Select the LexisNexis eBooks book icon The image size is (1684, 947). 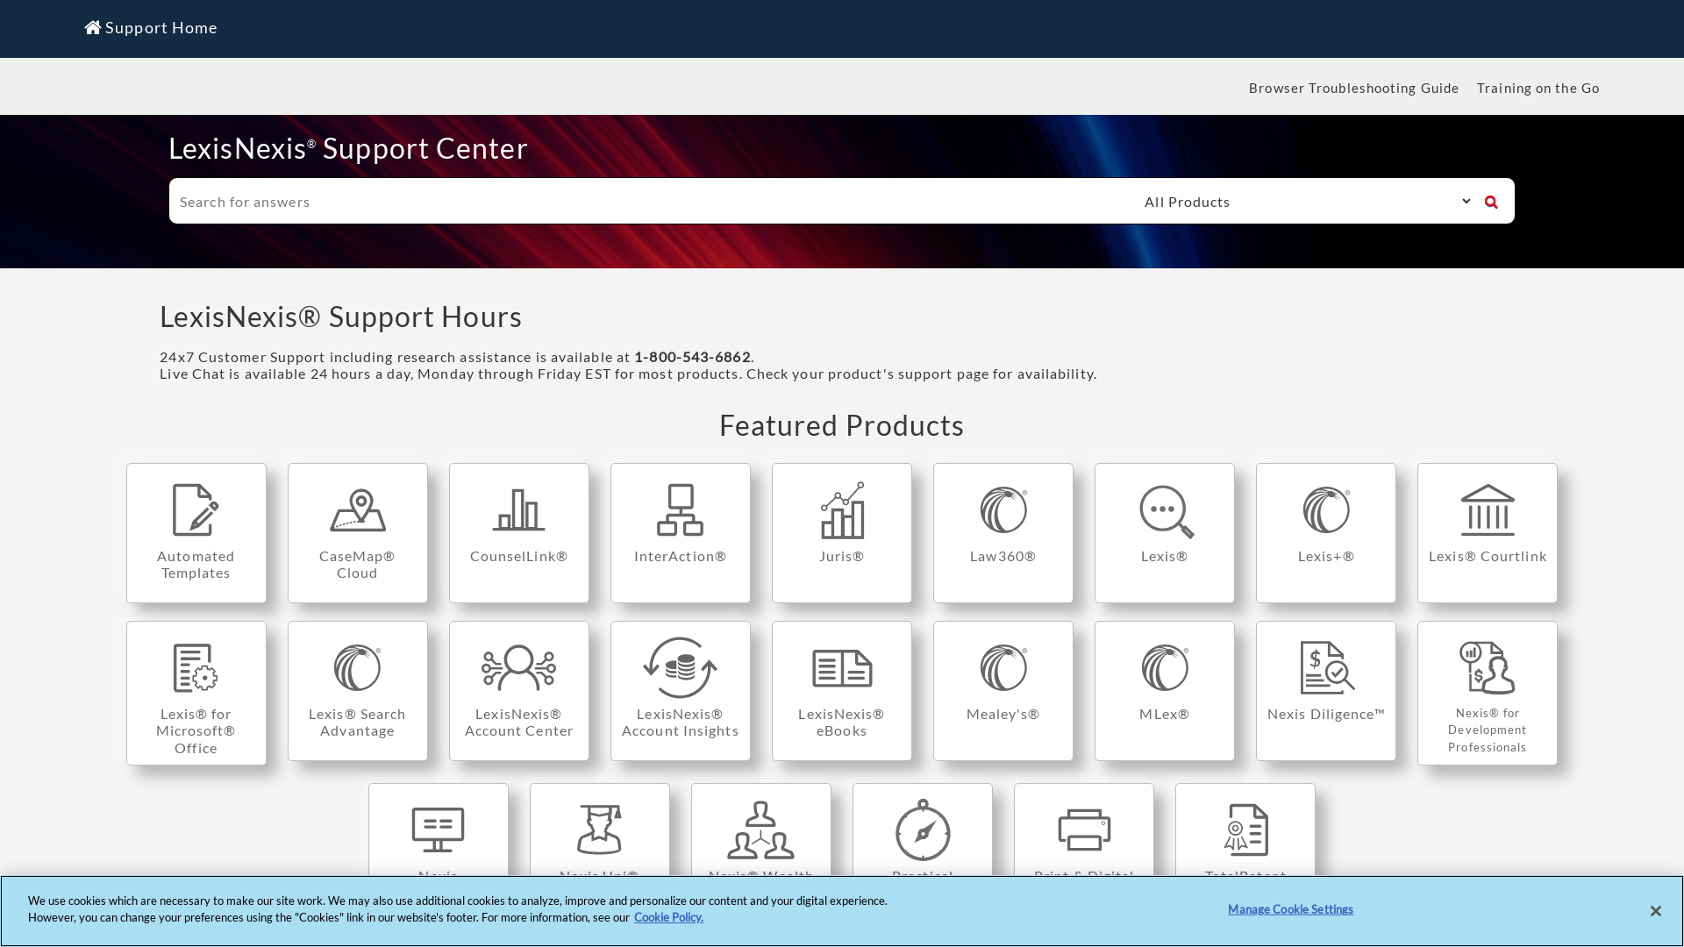tap(842, 668)
